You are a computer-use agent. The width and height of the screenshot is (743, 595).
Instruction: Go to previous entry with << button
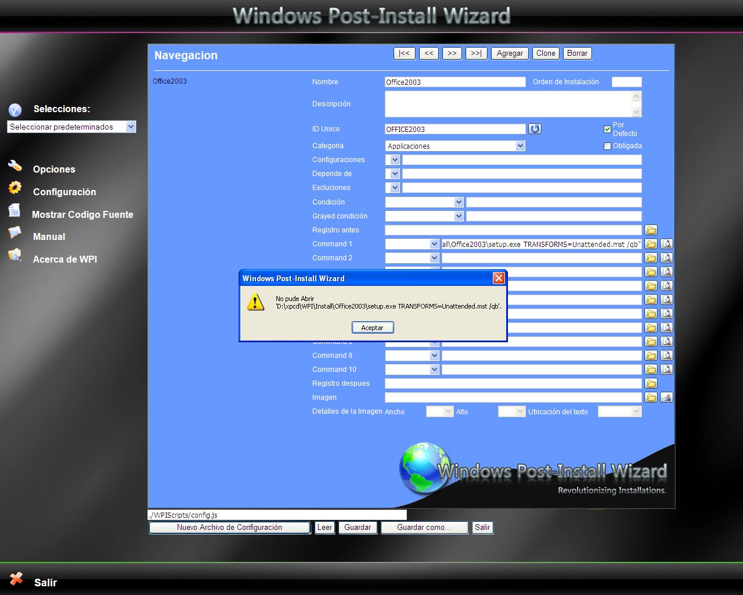(428, 53)
